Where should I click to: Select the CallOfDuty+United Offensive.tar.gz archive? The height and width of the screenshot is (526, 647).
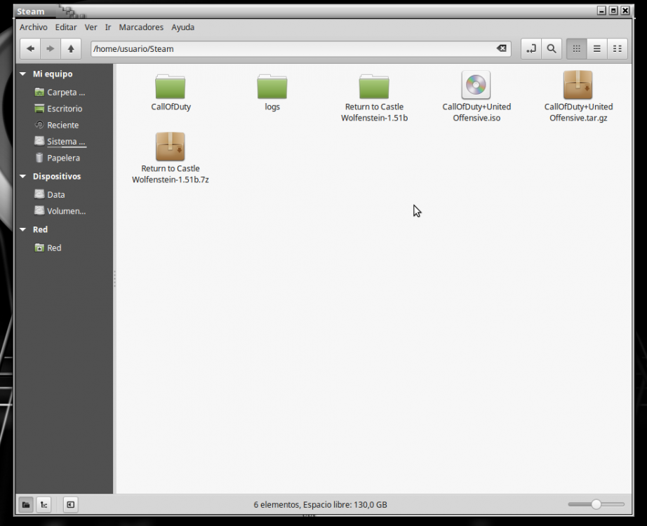pyautogui.click(x=578, y=97)
